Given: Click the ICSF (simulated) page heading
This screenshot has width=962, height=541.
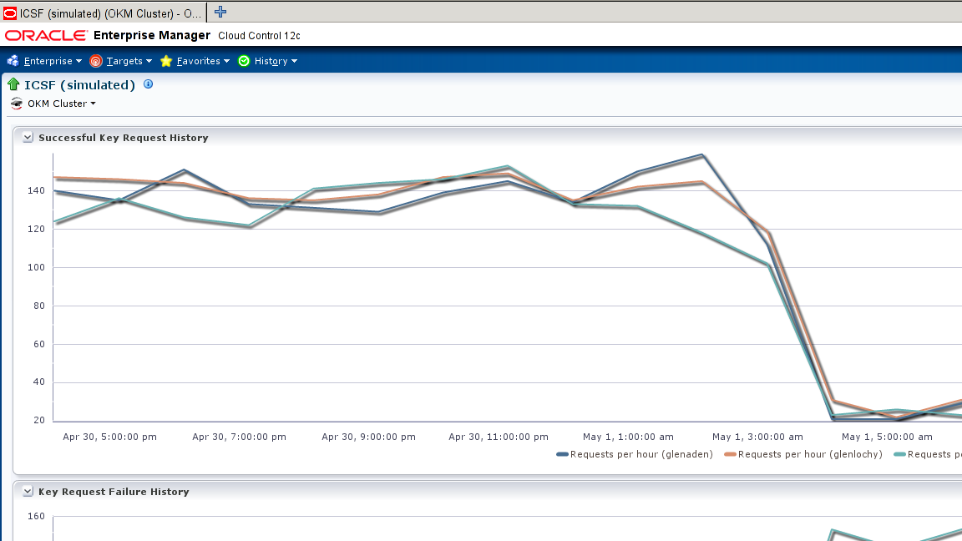Looking at the screenshot, I should point(80,84).
